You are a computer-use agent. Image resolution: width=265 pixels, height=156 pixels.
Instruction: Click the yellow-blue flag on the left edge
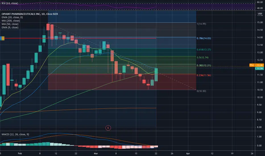[x=2, y=38]
